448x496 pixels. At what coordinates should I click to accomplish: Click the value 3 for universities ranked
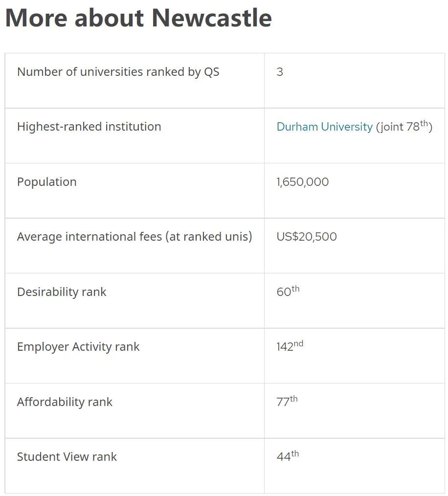280,72
